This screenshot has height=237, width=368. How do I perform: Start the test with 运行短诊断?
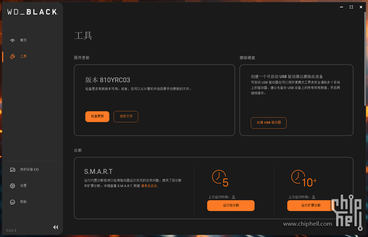231,205
